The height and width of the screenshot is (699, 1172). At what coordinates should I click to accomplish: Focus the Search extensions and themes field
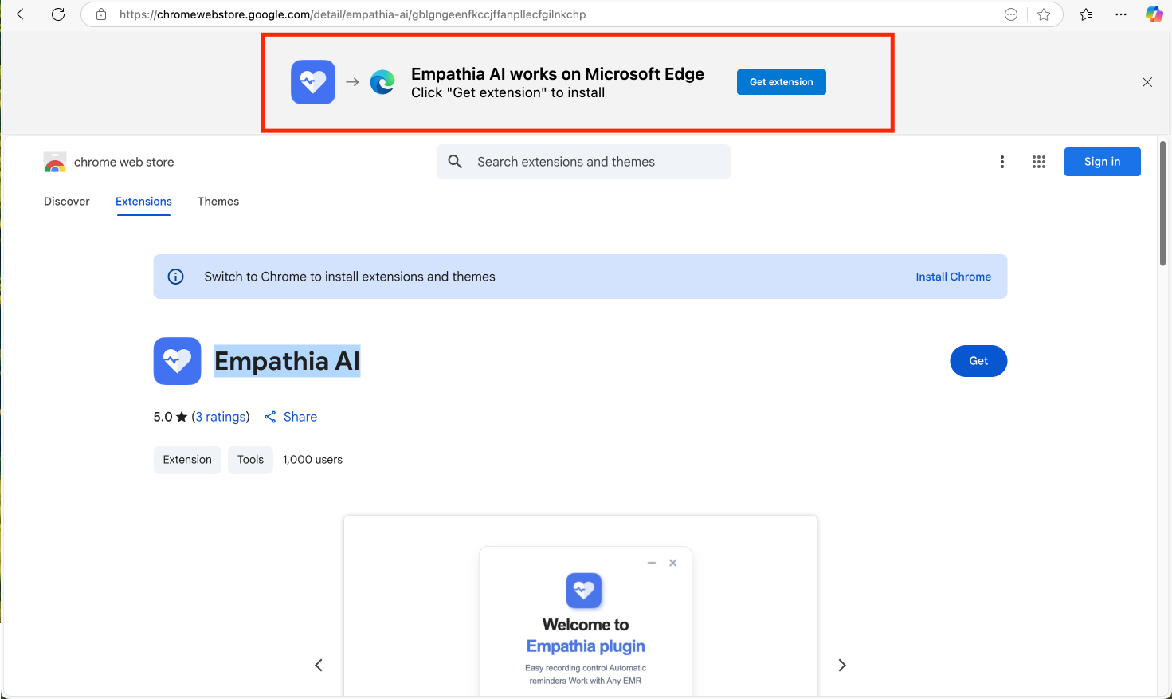[583, 162]
